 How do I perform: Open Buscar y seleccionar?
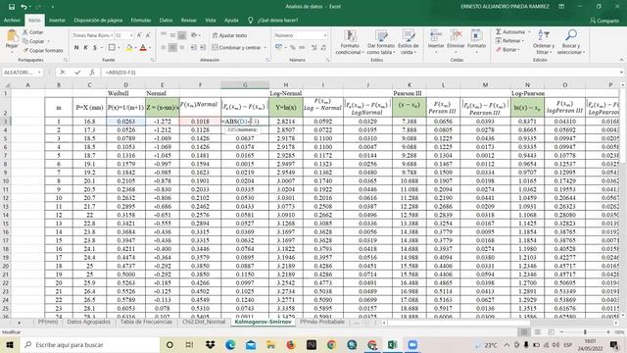pyautogui.click(x=571, y=41)
